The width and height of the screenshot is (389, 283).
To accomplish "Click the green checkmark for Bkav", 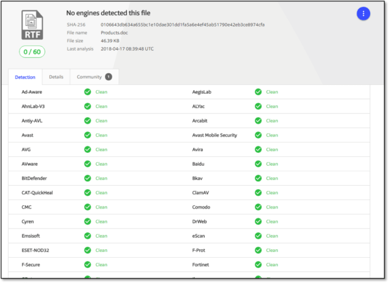I will (258, 178).
